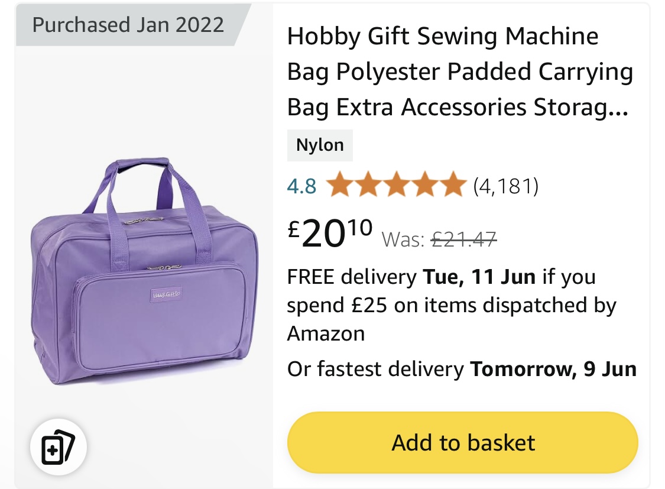665x489 pixels.
Task: Click the Amazon dispatch text
Action: tap(326, 333)
